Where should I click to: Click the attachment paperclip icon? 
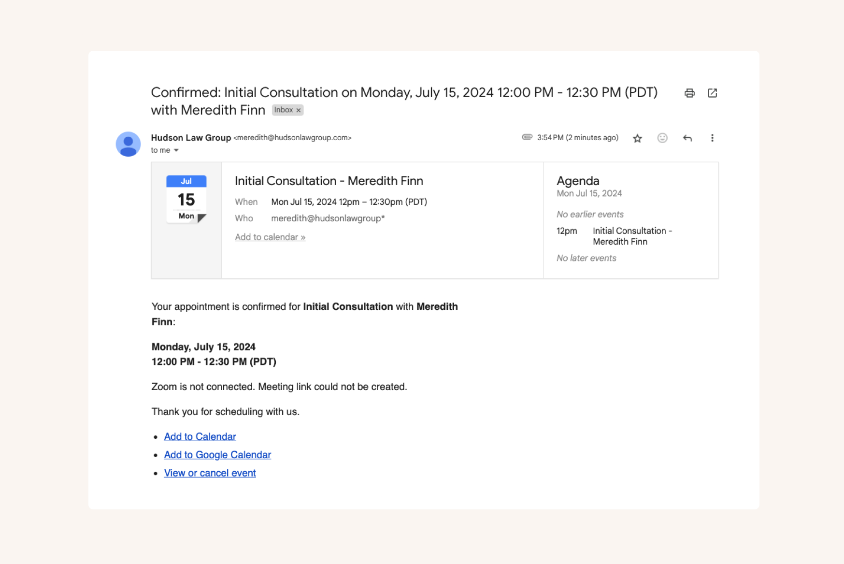point(527,137)
